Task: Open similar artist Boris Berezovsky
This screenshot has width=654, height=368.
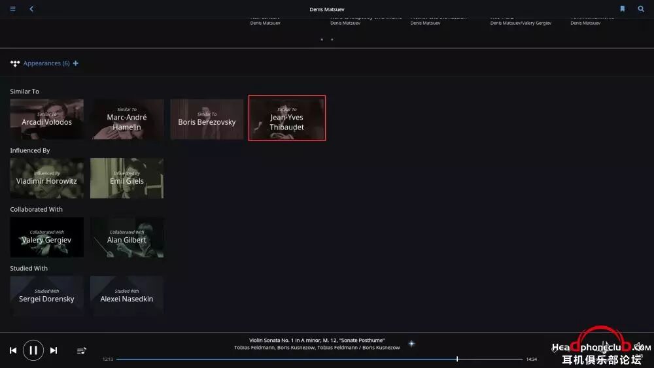Action: (x=207, y=119)
